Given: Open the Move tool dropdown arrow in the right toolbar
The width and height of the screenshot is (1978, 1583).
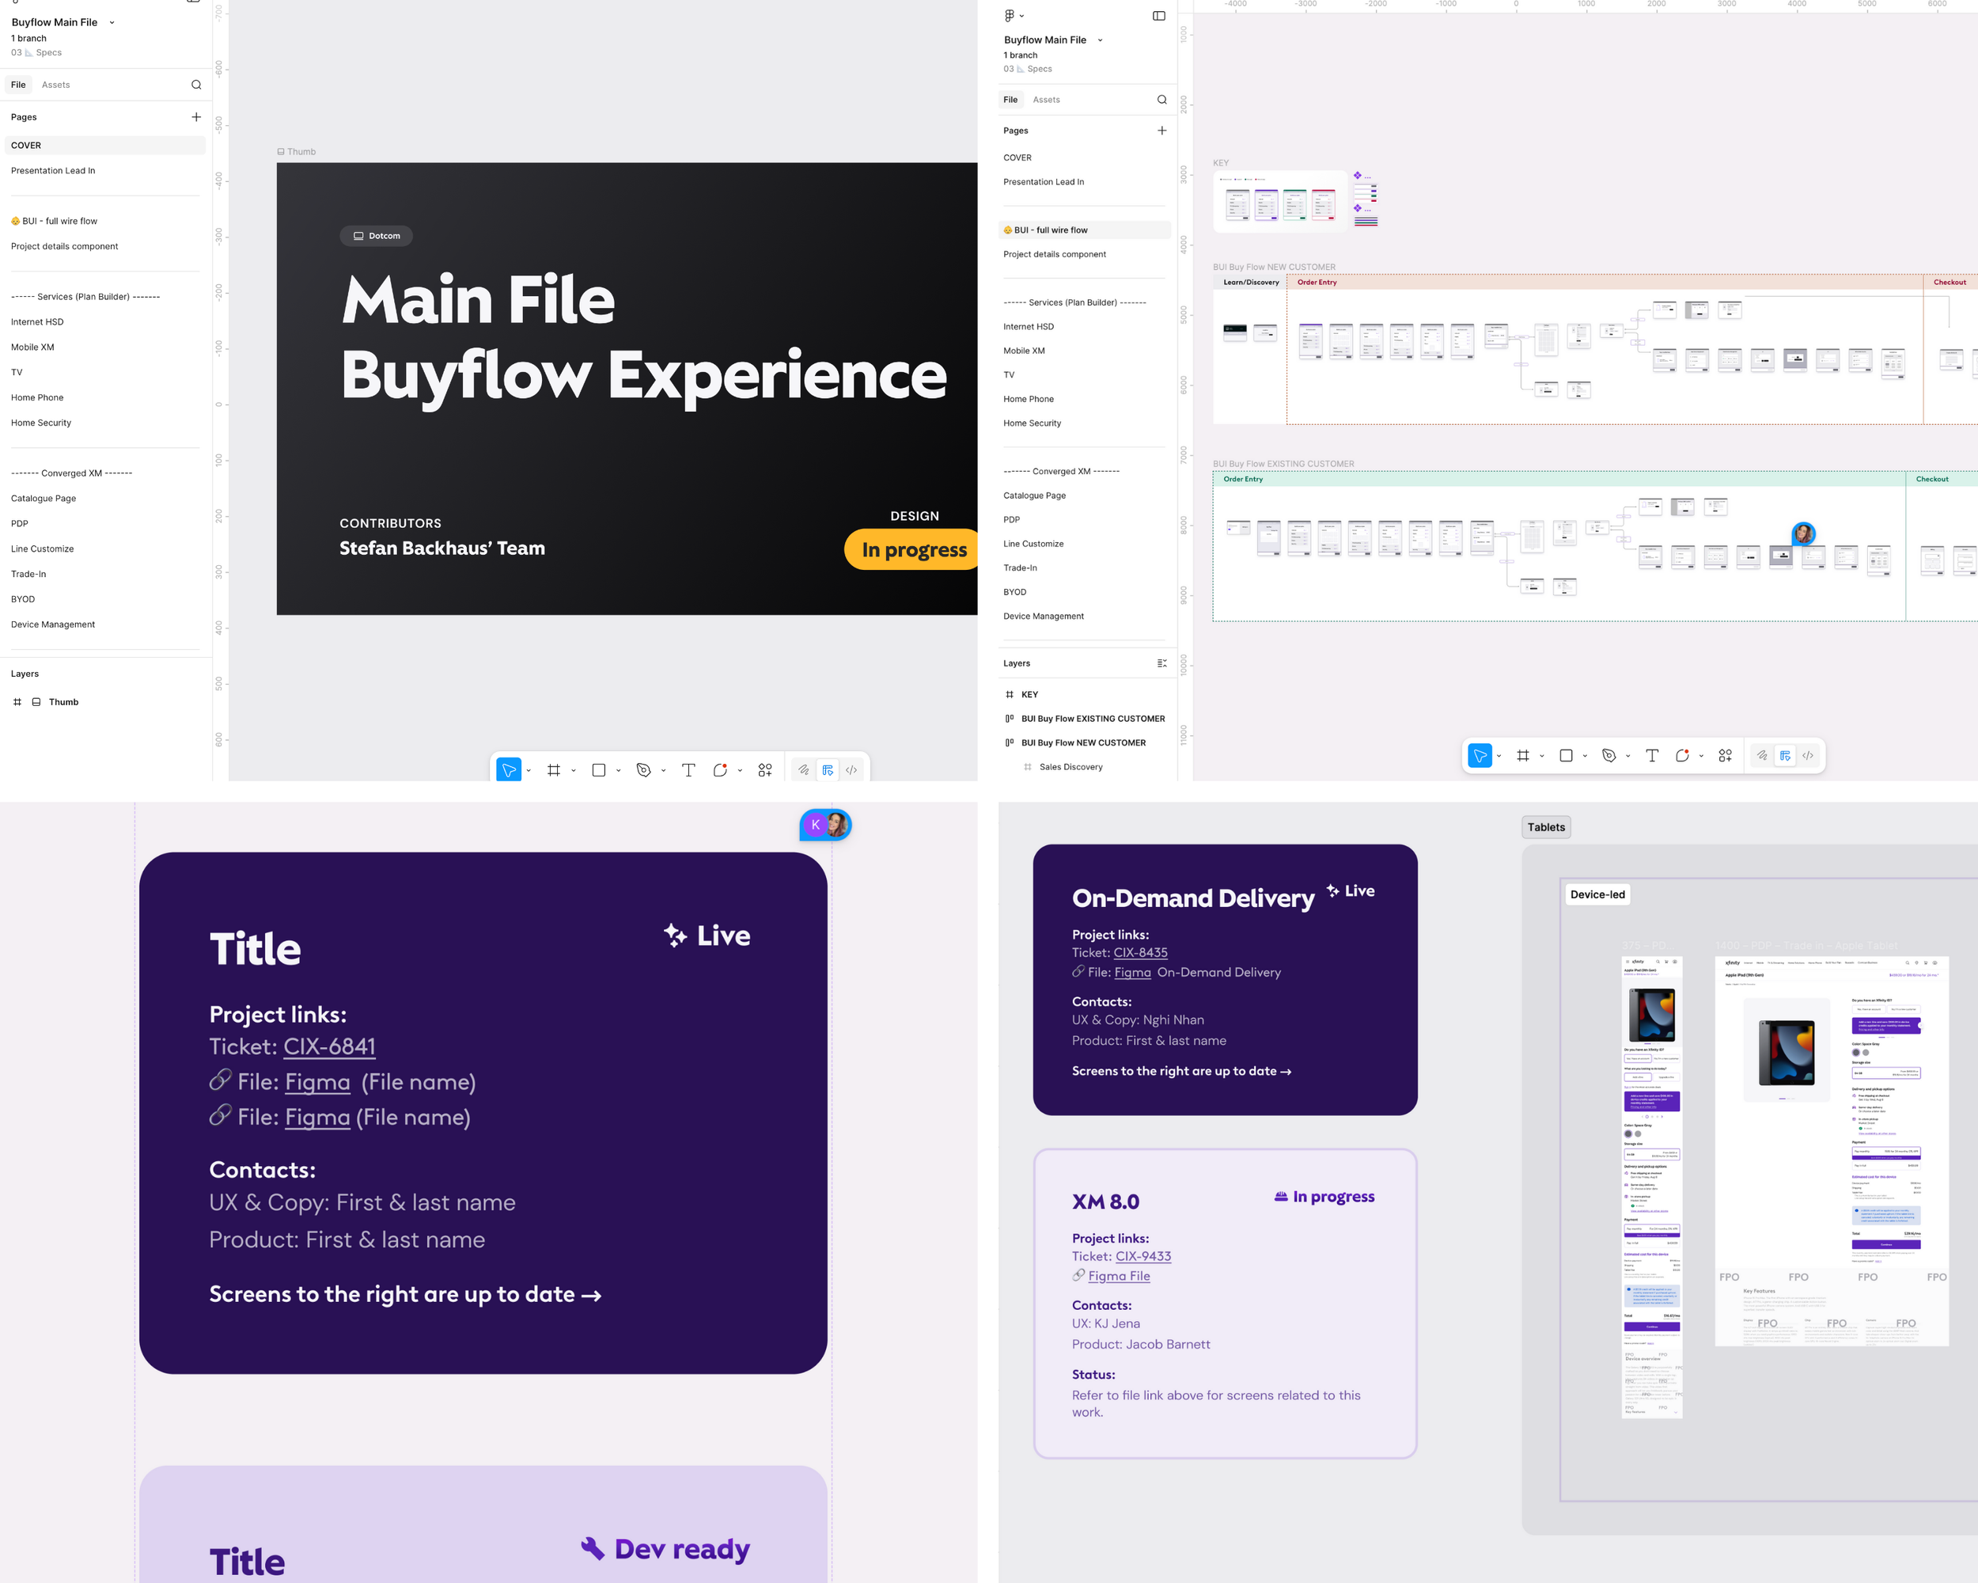Looking at the screenshot, I should pos(1499,756).
